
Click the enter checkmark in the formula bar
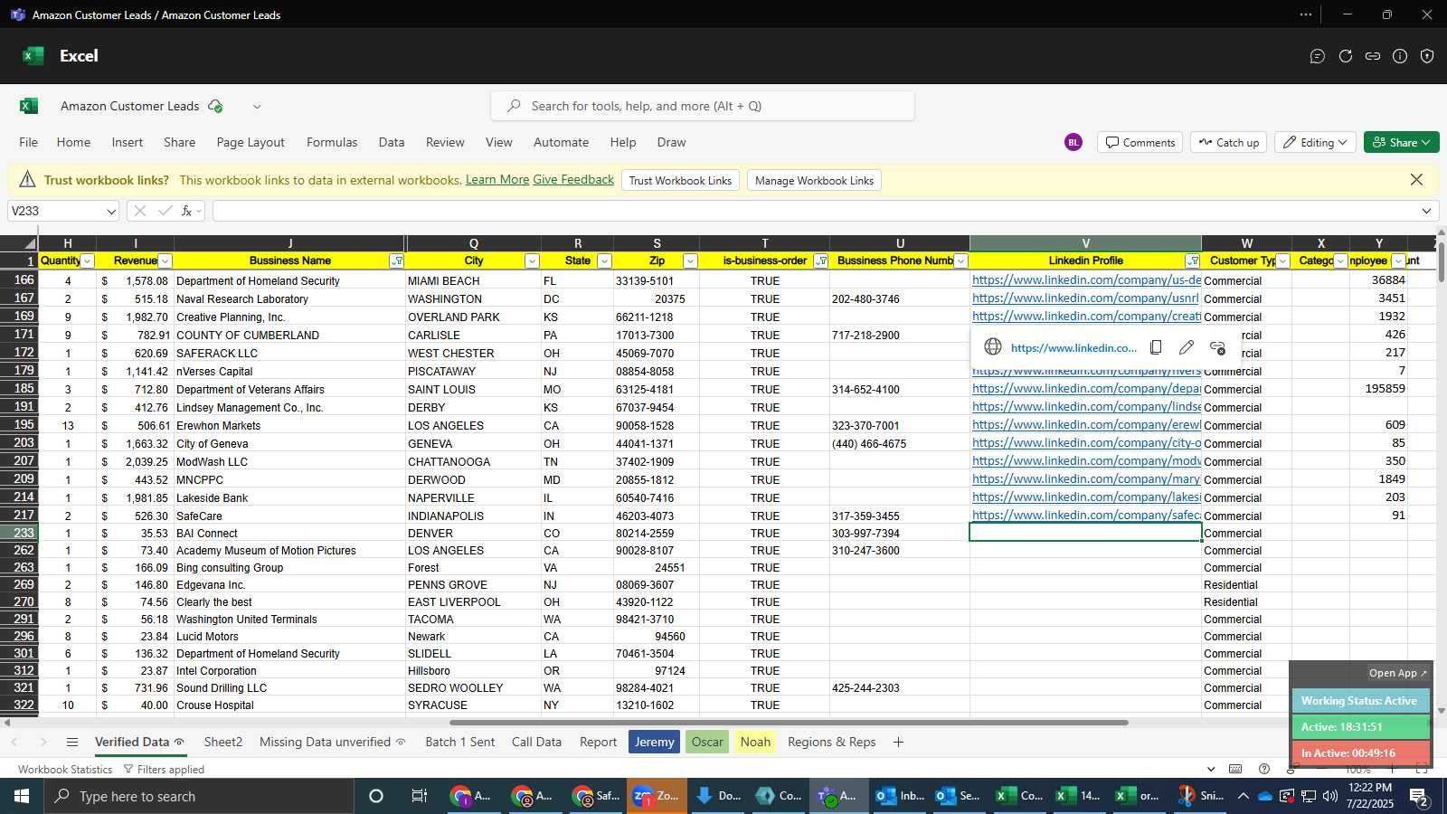tap(165, 211)
